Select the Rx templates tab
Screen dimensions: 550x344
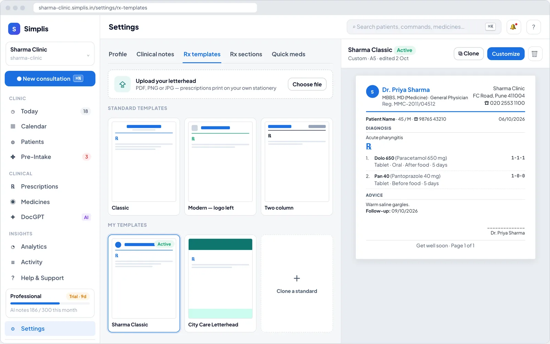(202, 54)
